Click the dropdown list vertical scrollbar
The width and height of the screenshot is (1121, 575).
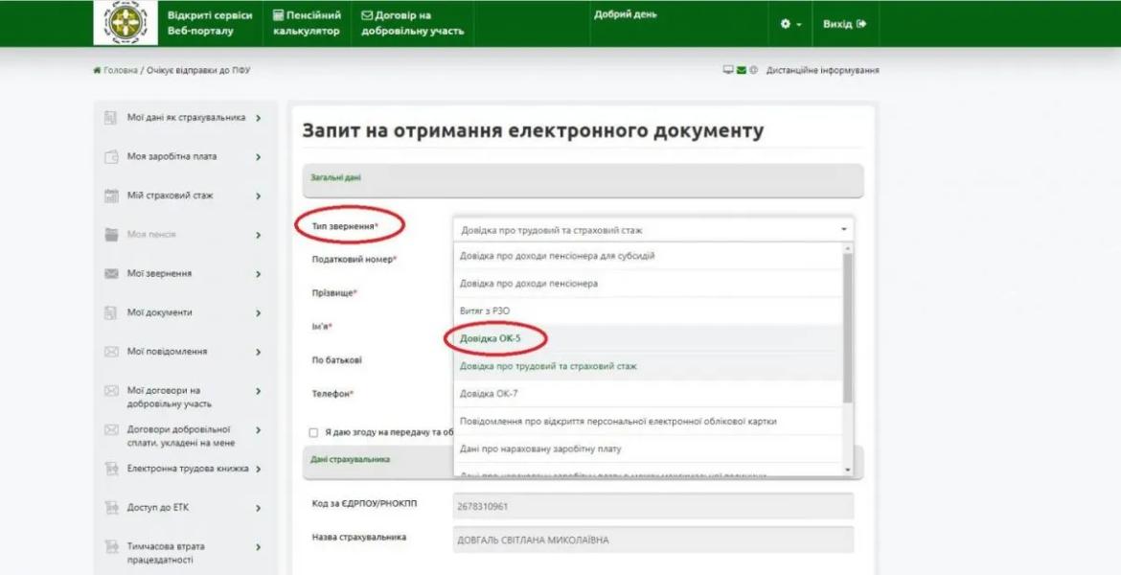(x=847, y=326)
